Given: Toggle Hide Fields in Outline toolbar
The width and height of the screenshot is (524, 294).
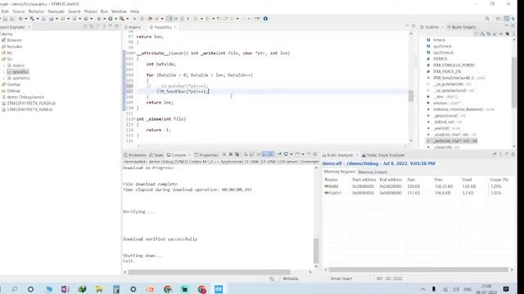Looking at the screenshot, I should click(489, 33).
